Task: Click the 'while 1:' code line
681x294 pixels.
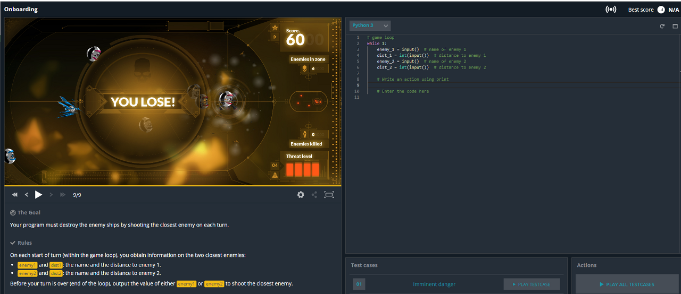Action: (x=377, y=44)
